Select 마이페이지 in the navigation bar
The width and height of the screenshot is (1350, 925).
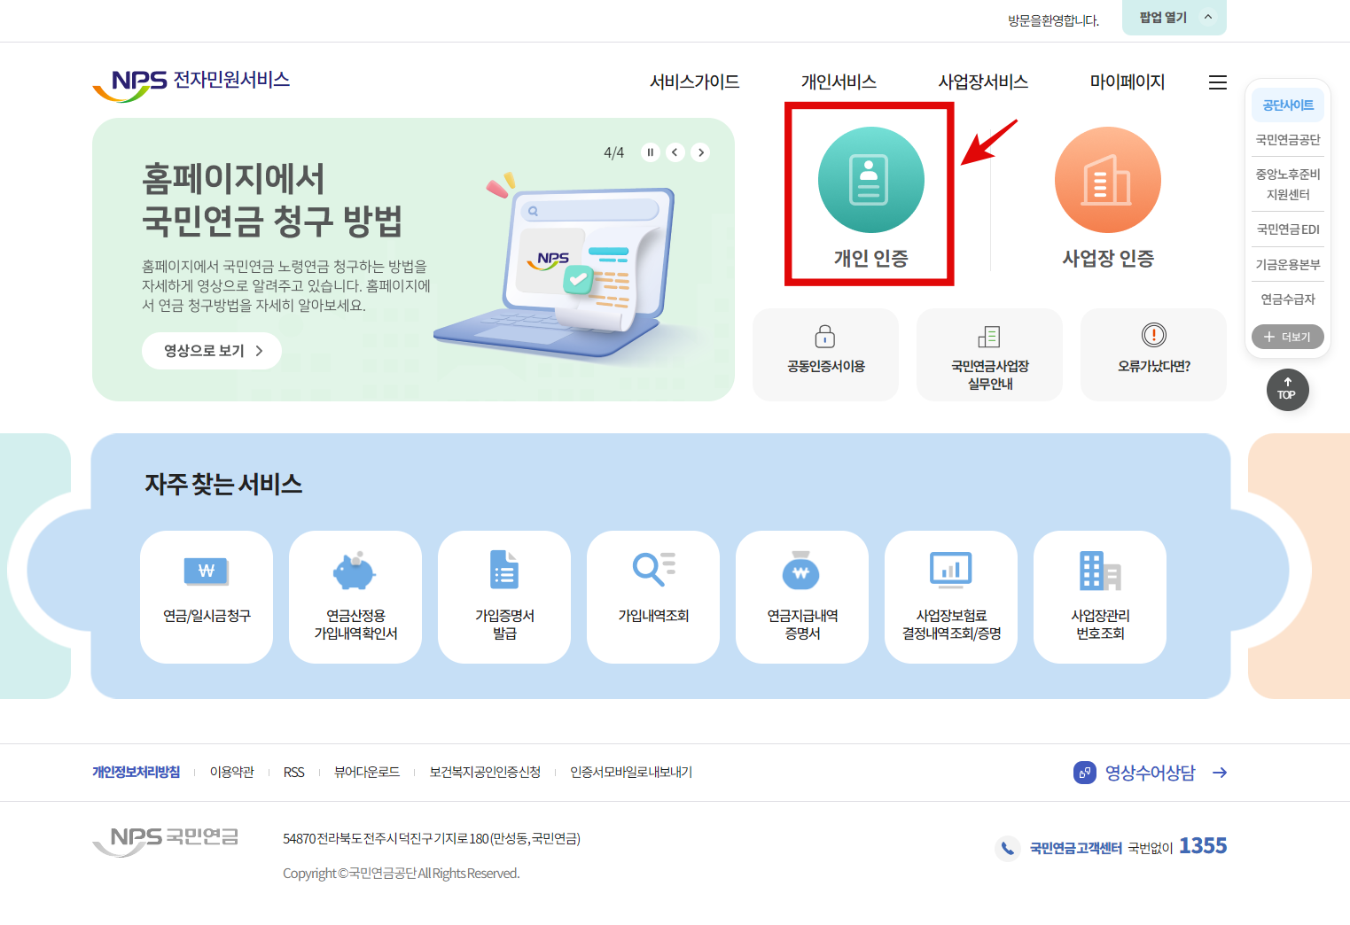[x=1126, y=82]
